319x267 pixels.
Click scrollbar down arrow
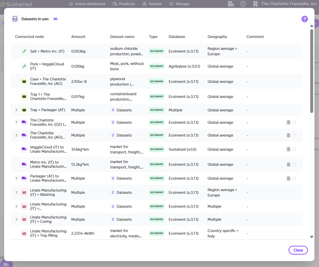pyautogui.click(x=311, y=237)
